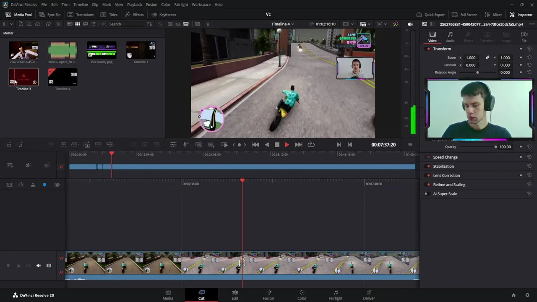
Task: Add keyframe for Zoom parameter
Action: click(521, 58)
